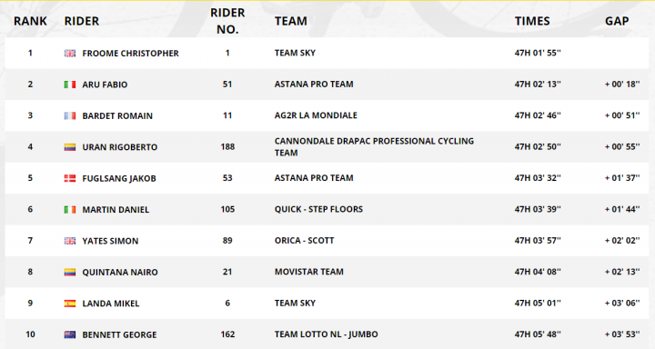Click the Irish flag next to Martin Daniel
655x349 pixels.
[70, 210]
